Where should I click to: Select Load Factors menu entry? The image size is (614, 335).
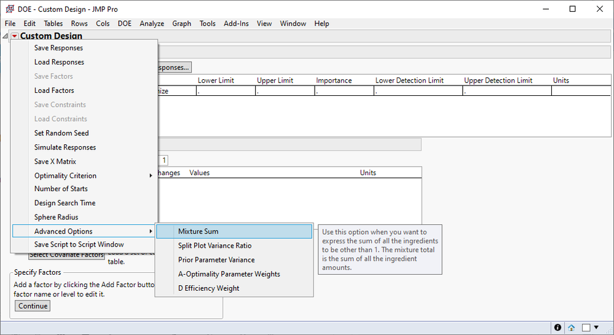point(85,90)
